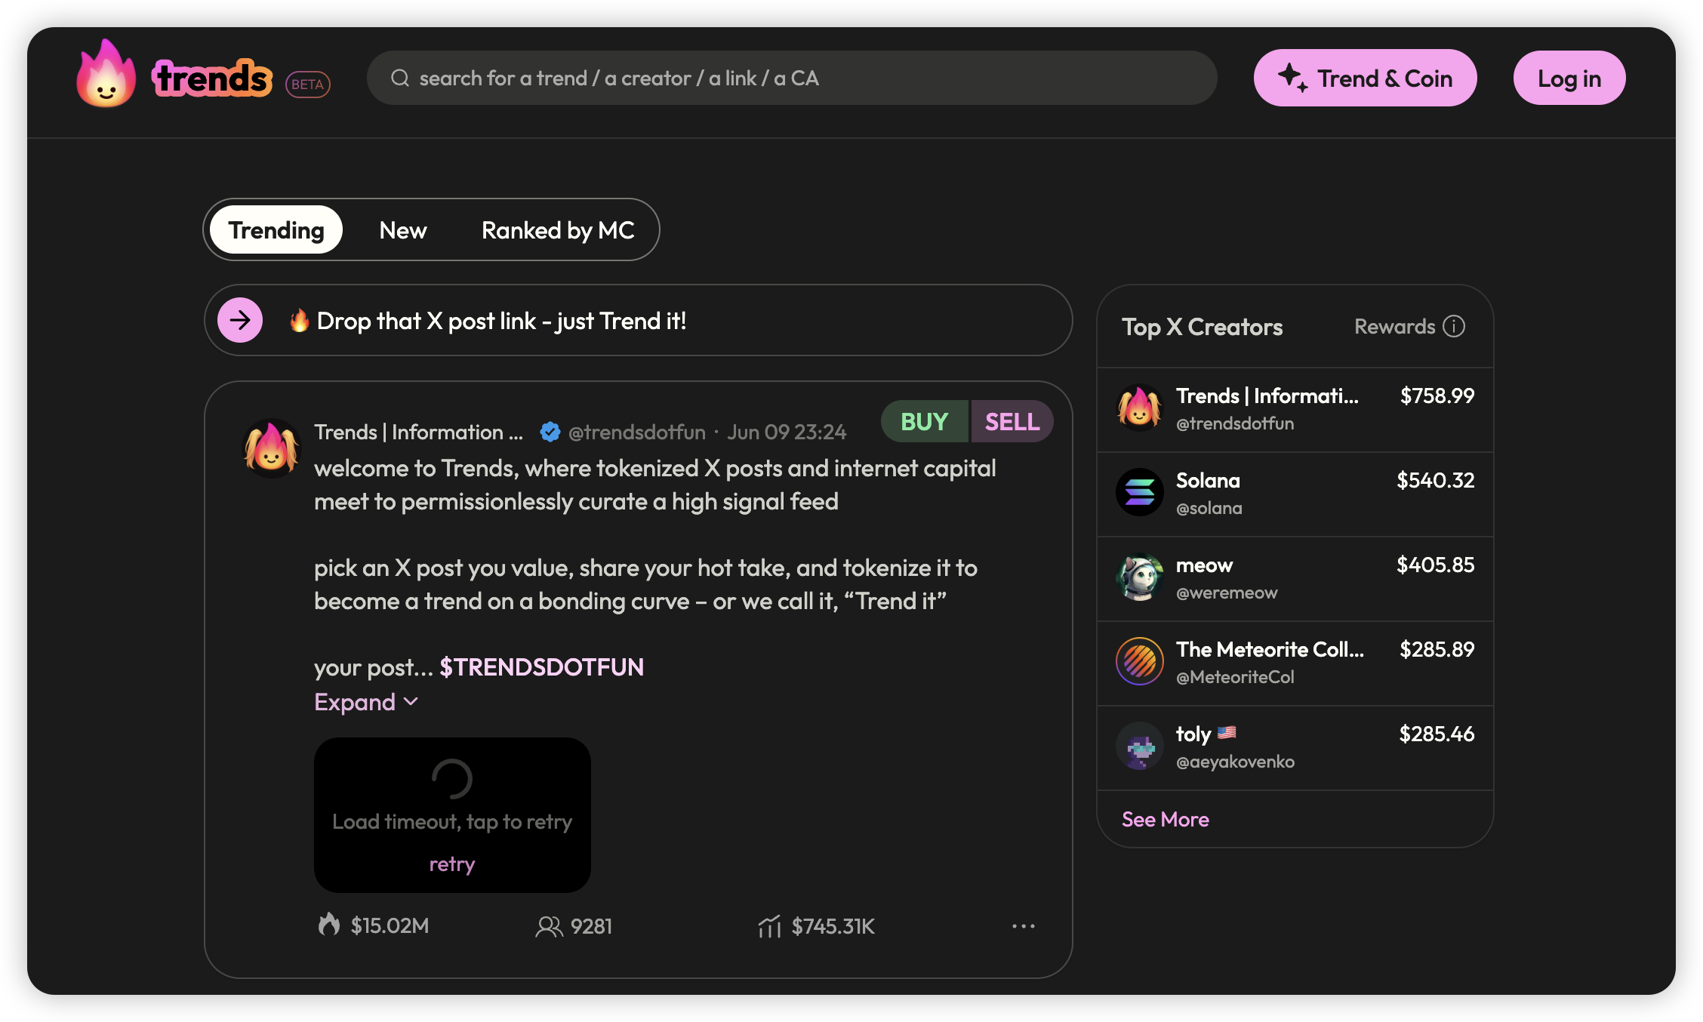The height and width of the screenshot is (1022, 1703).
Task: Click the retry link in the timed-out preview
Action: 451,863
